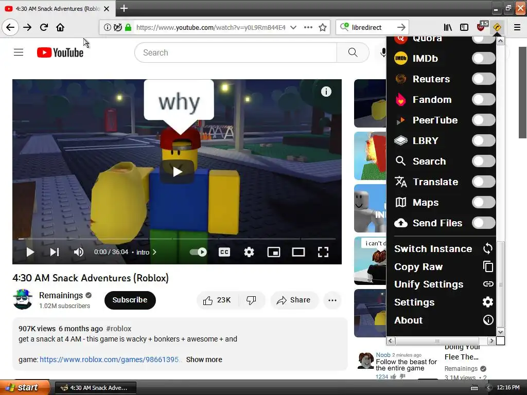This screenshot has height=395, width=527.
Task: Show the URL history dropdown arrow
Action: pos(293,27)
